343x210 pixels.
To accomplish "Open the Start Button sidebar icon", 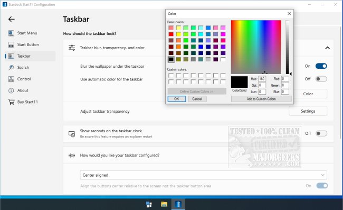I will [11, 45].
